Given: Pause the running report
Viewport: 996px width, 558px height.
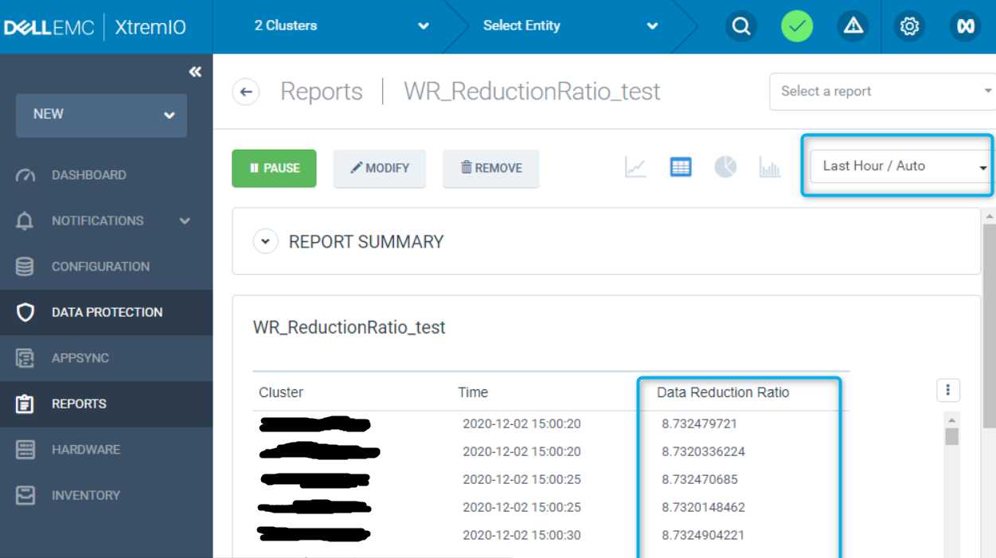Looking at the screenshot, I should pos(274,168).
